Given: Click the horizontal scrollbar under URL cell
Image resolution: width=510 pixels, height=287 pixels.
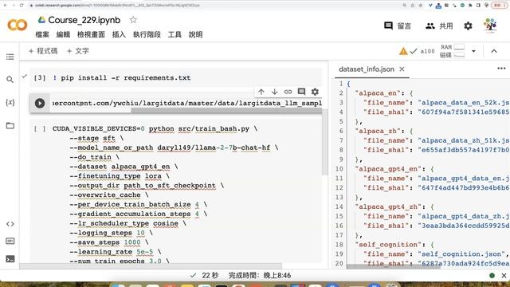Looking at the screenshot, I should [226, 111].
